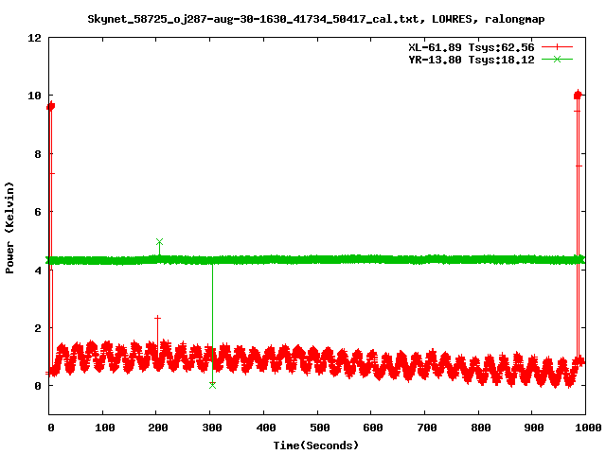Image resolution: width=606 pixels, height=454 pixels.
Task: Click the y-axis tick label 8
Action: tap(38, 154)
